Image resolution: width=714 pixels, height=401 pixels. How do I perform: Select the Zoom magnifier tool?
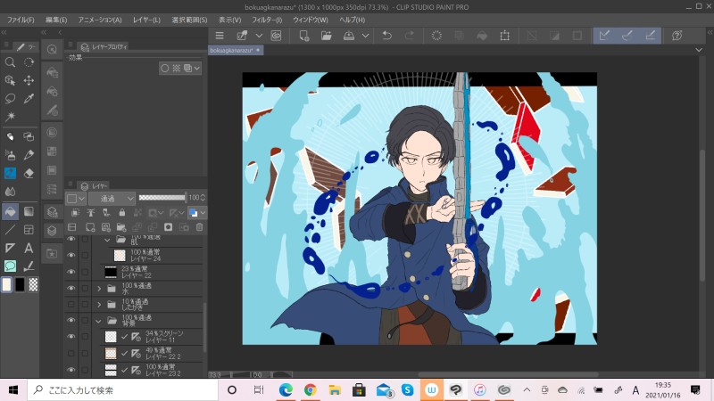tap(10, 62)
